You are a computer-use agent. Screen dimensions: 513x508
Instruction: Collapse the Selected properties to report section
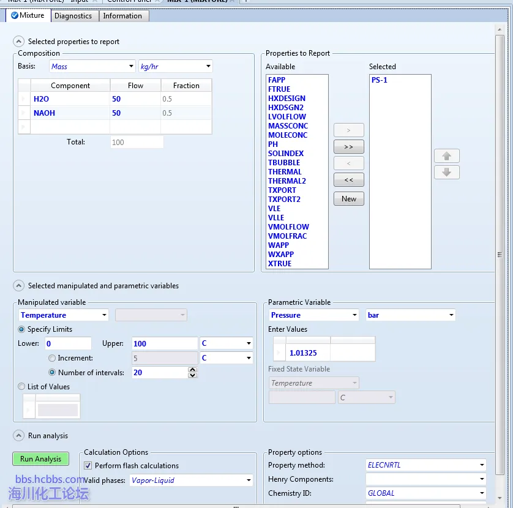tap(19, 42)
